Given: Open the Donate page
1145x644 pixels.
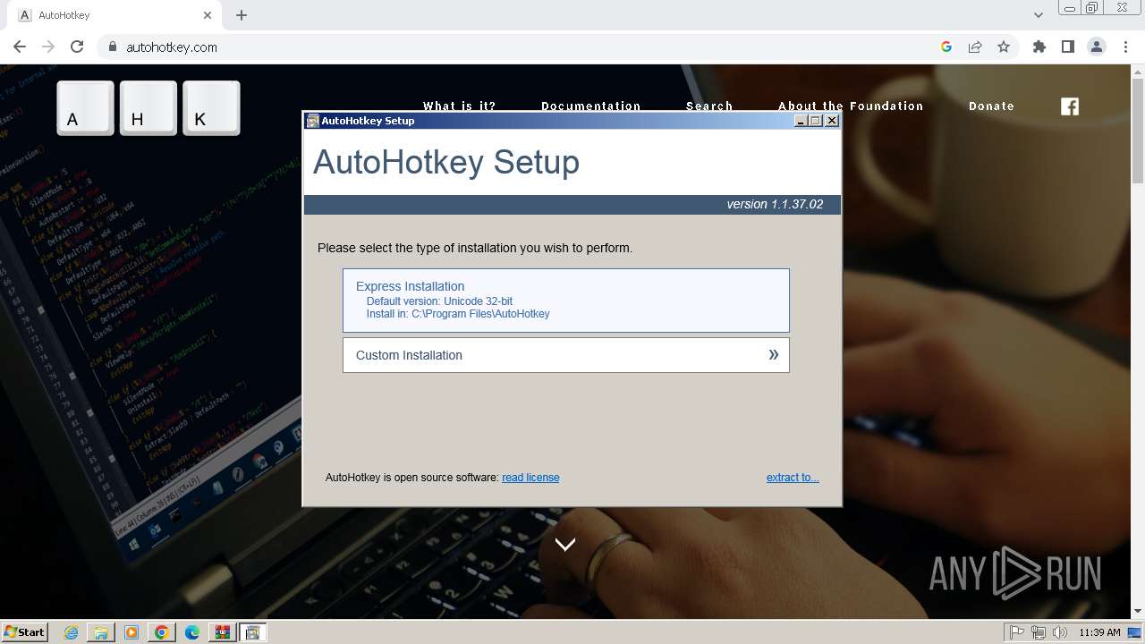Looking at the screenshot, I should [991, 106].
